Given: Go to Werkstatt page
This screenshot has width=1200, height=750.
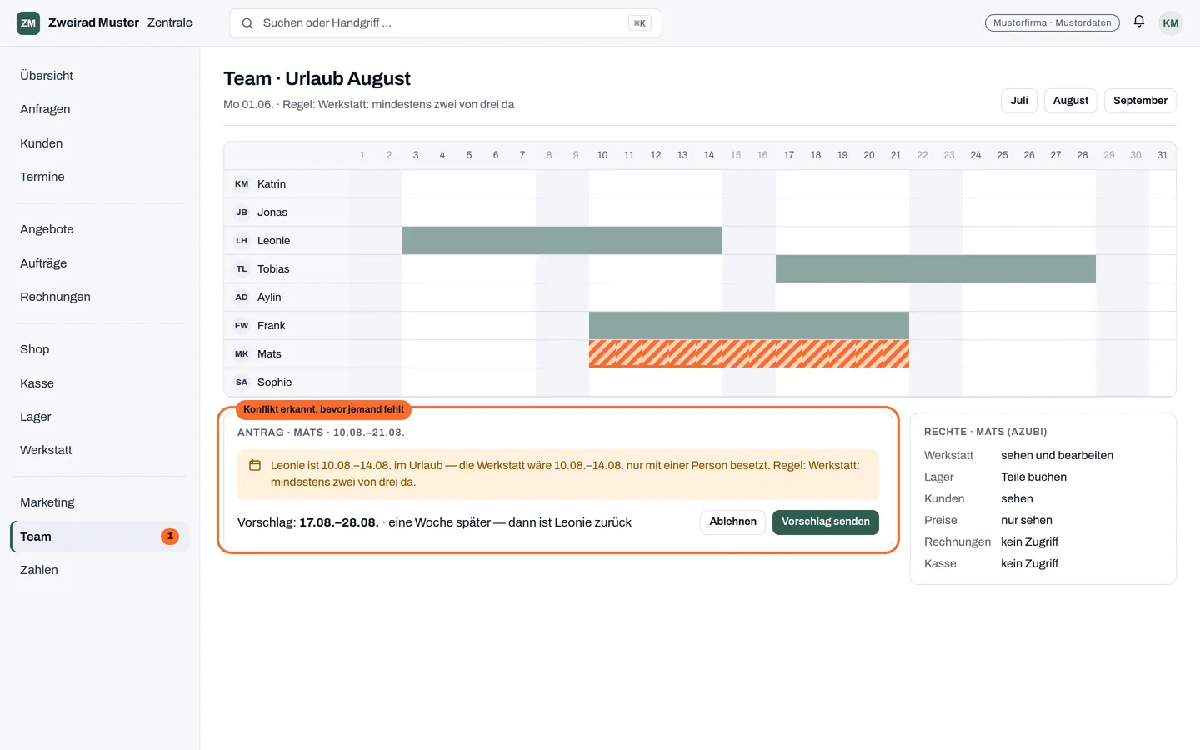Looking at the screenshot, I should [100, 450].
